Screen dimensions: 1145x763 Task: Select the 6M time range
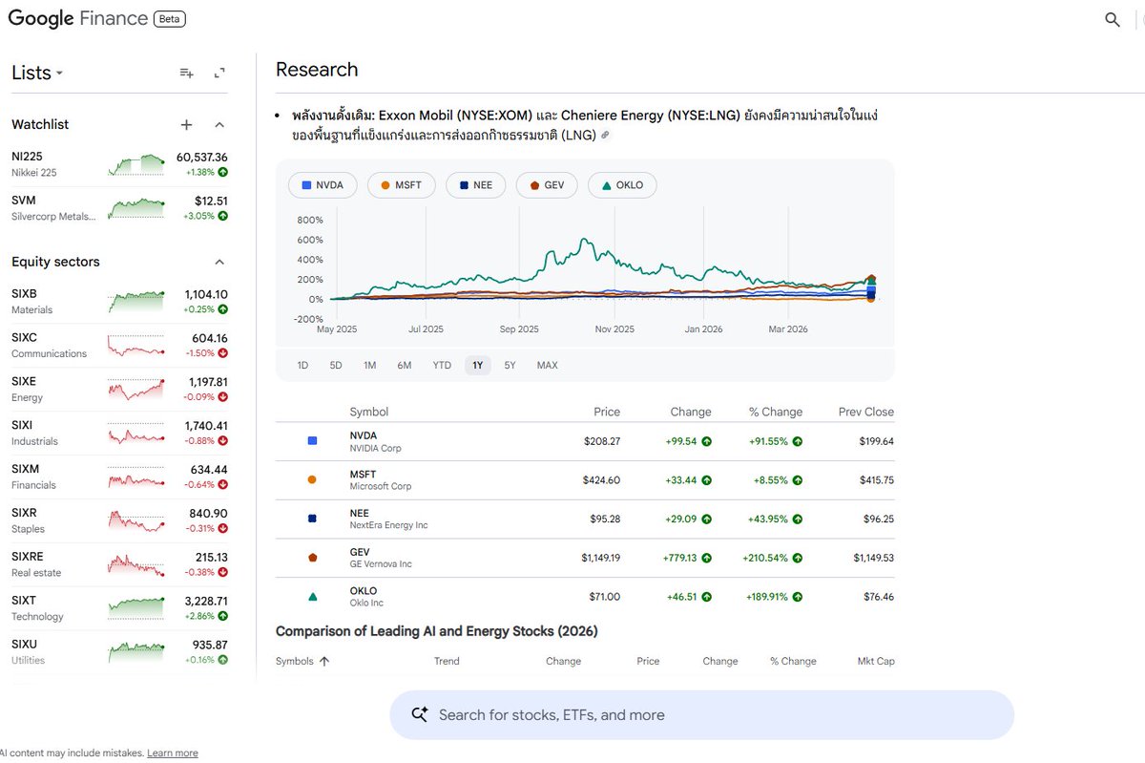tap(405, 365)
